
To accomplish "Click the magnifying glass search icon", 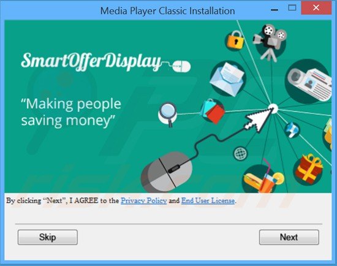I will pos(168,114).
